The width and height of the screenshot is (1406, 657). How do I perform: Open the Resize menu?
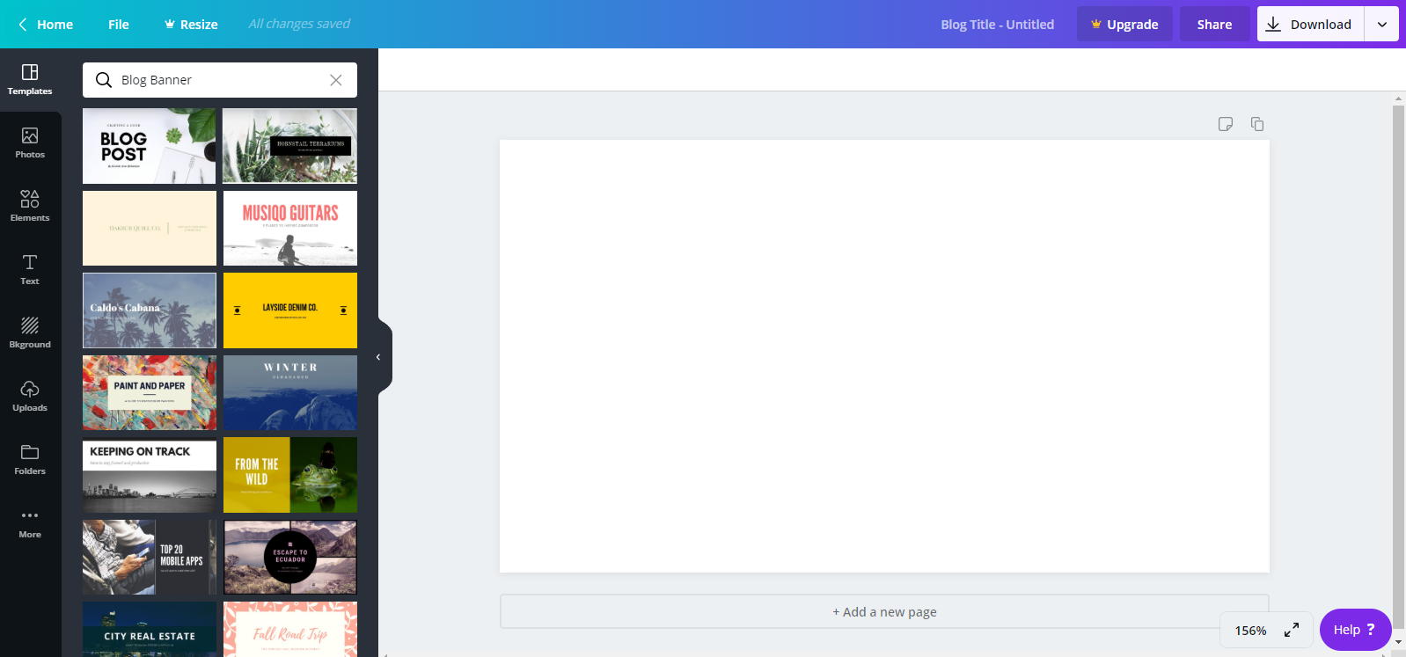click(x=191, y=25)
